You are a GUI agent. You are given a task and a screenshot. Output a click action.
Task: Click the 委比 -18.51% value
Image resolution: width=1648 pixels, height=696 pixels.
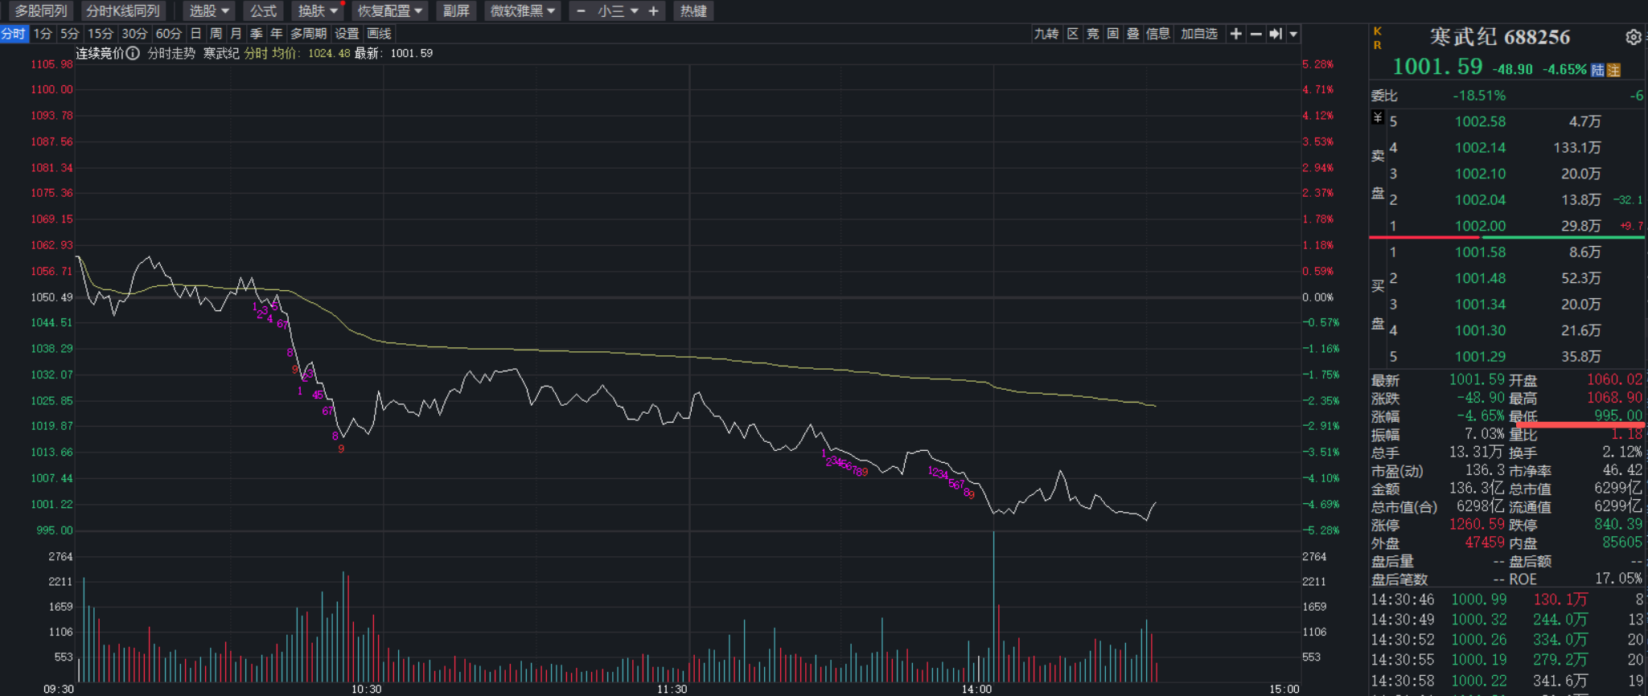pos(1479,96)
